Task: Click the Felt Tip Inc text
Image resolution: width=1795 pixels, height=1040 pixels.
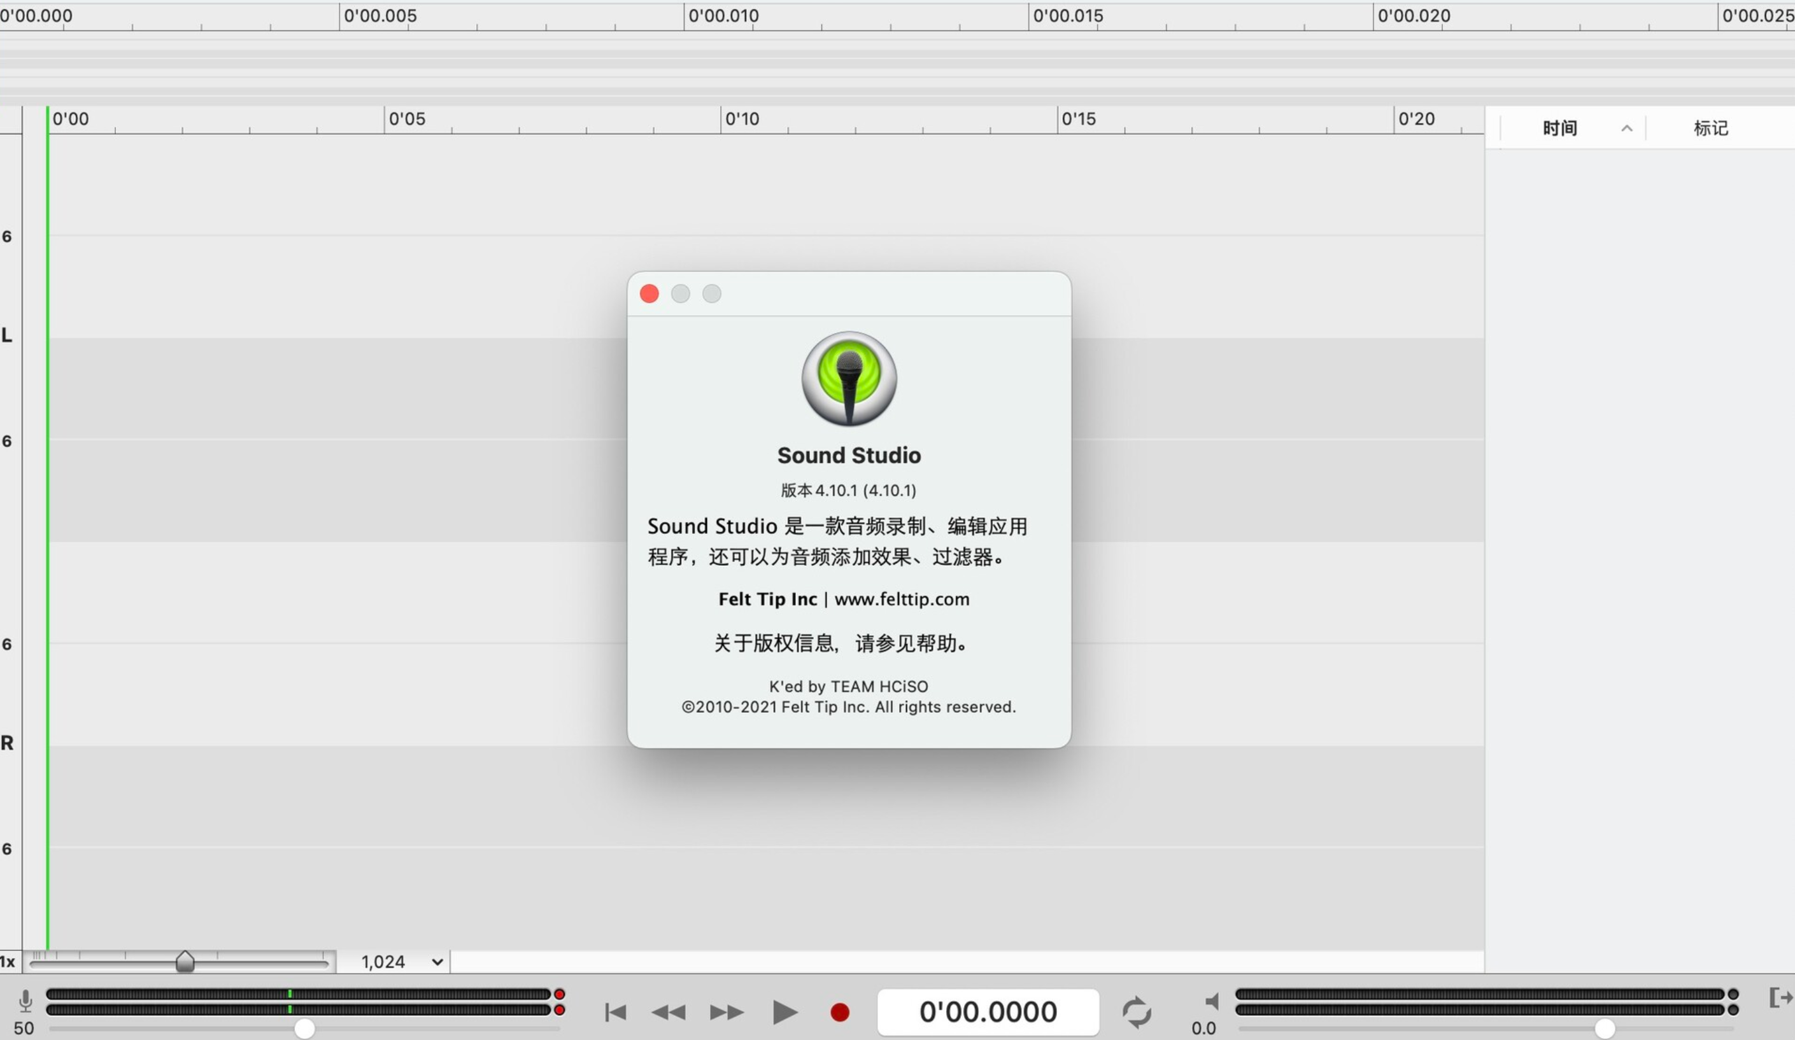Action: coord(767,600)
